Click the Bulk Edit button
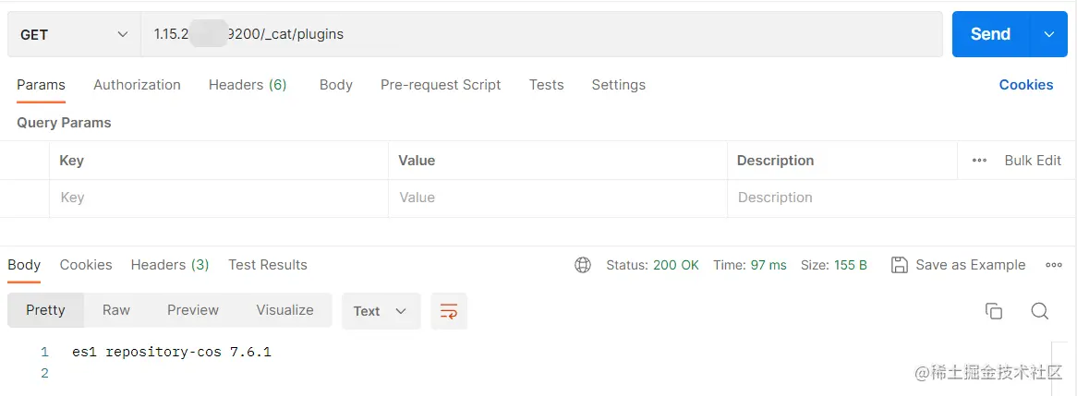Viewport: 1077px width, 396px height. (1033, 161)
